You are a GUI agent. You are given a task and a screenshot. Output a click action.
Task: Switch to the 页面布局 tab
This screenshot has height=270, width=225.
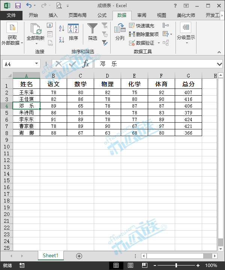click(x=78, y=15)
